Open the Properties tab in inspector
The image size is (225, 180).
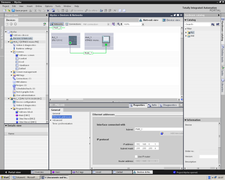tap(137, 105)
